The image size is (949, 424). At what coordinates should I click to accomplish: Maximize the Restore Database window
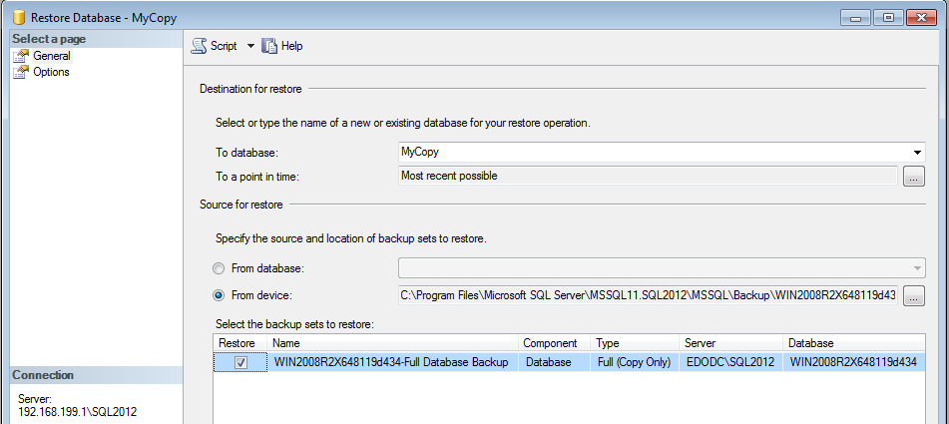[x=888, y=17]
